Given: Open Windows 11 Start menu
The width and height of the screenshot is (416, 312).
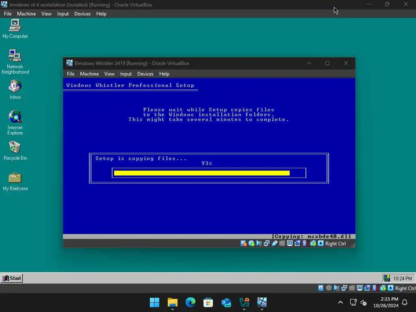Looking at the screenshot, I should (x=154, y=302).
